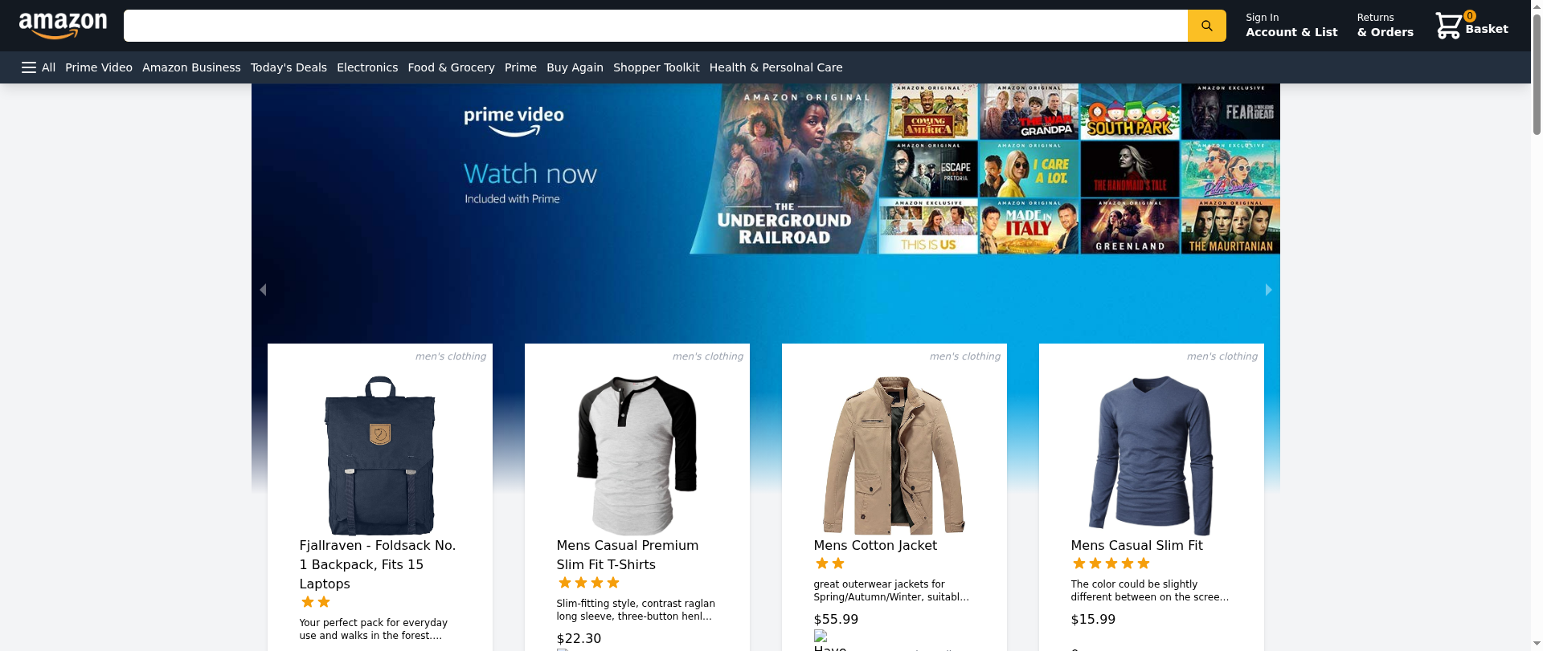Click the This Is Us thumbnail
Viewport: 1543px width, 651px height.
pos(928,226)
